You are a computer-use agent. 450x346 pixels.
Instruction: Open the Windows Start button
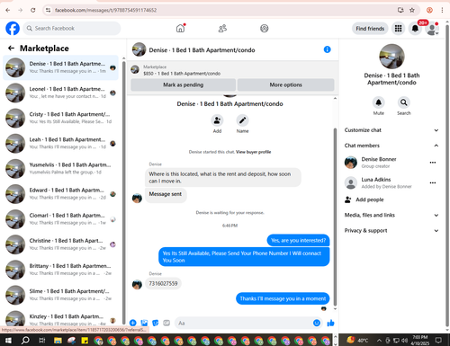(x=8, y=341)
